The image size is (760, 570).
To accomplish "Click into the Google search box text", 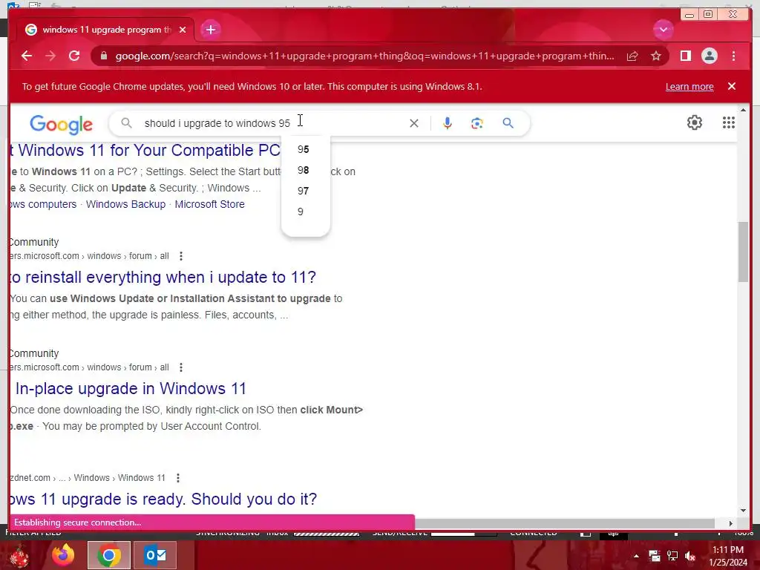I will coord(217,123).
